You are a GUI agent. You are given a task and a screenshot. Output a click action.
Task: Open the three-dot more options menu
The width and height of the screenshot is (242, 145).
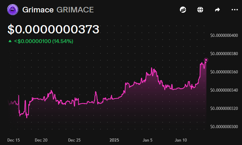235,10
